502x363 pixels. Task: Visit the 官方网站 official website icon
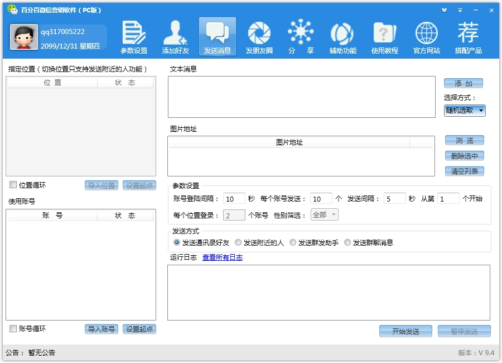(x=426, y=37)
